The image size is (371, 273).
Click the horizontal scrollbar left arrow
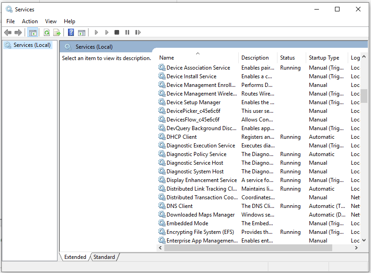(x=161, y=248)
